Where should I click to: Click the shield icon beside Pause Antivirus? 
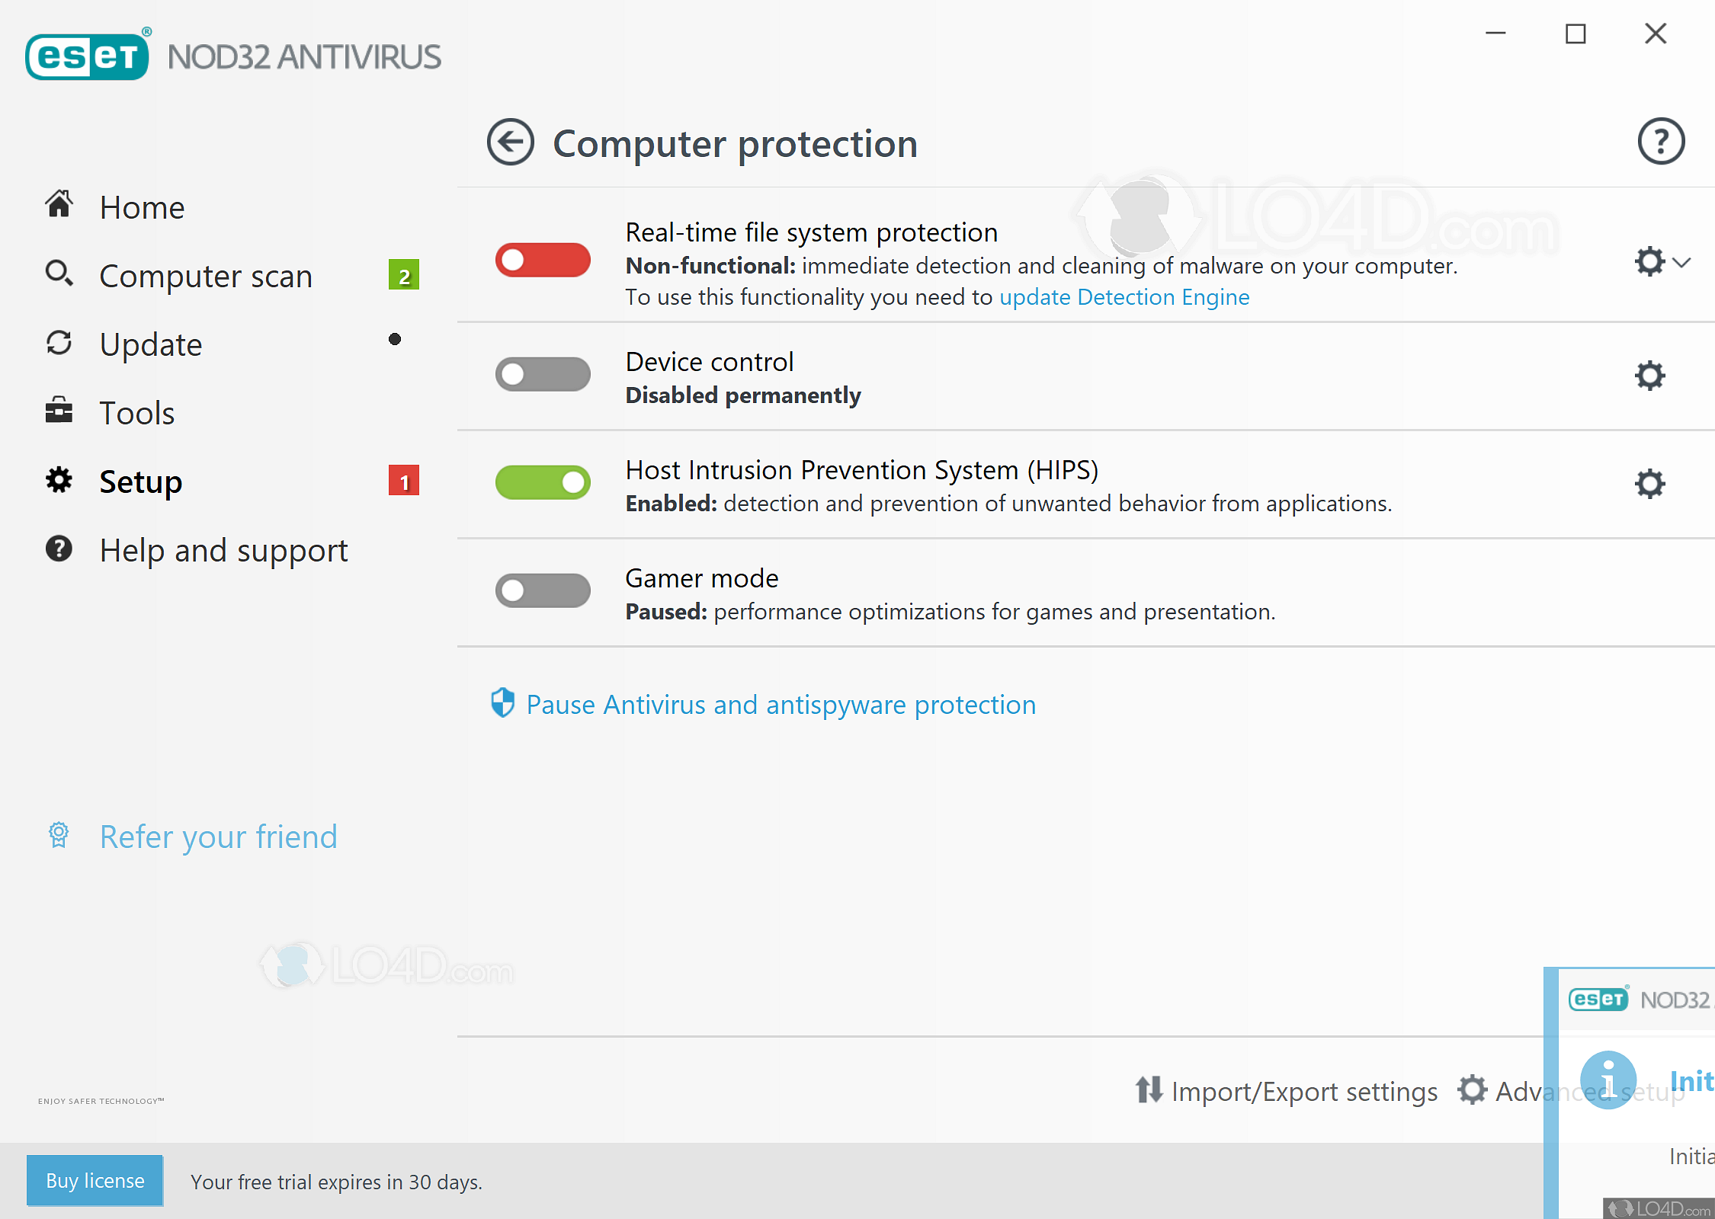[502, 703]
